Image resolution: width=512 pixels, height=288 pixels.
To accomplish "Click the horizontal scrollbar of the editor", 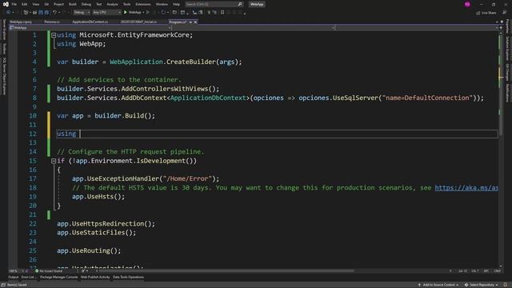I will (x=227, y=270).
